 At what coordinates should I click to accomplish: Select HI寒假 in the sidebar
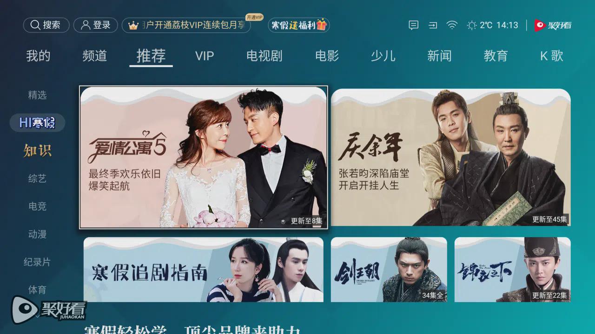coord(37,123)
